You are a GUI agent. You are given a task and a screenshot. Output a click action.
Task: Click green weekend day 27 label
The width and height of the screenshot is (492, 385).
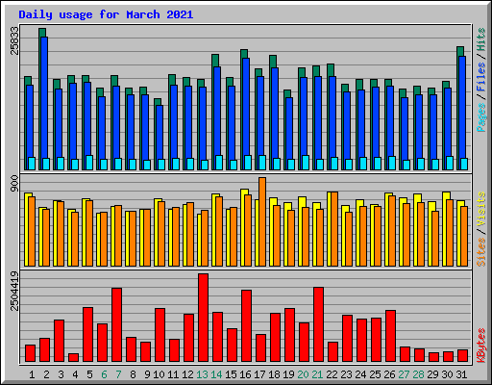[404, 374]
